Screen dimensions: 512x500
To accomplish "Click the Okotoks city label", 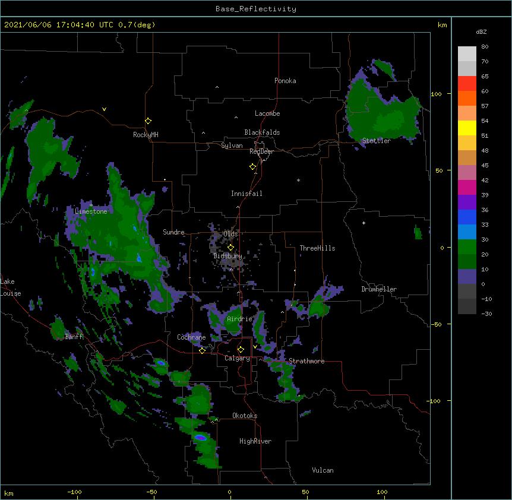I will (x=245, y=416).
